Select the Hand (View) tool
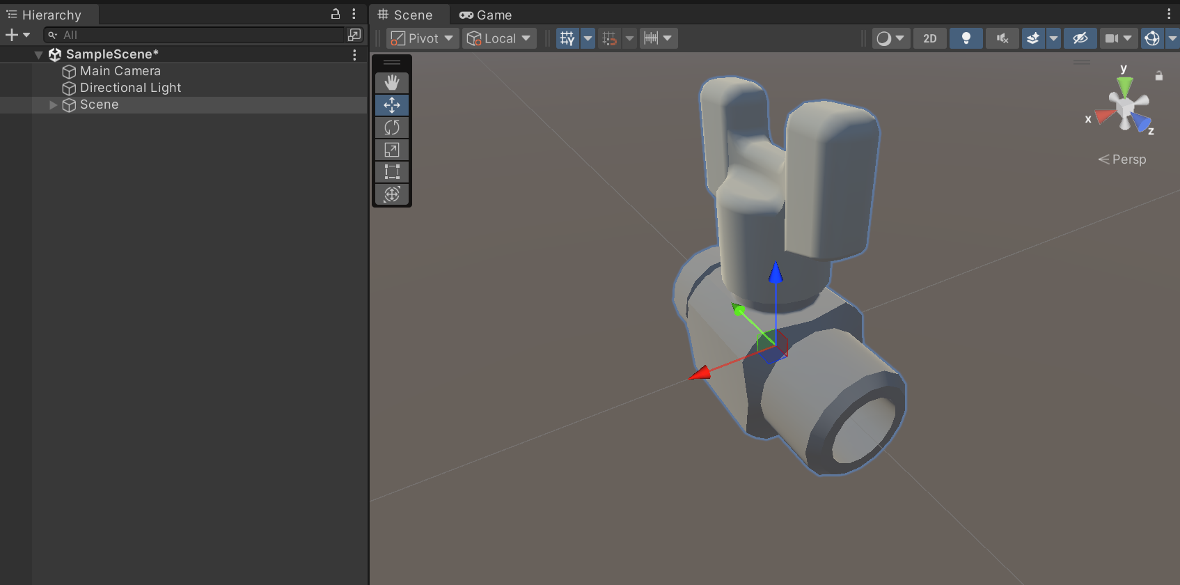1180x585 pixels. [392, 83]
